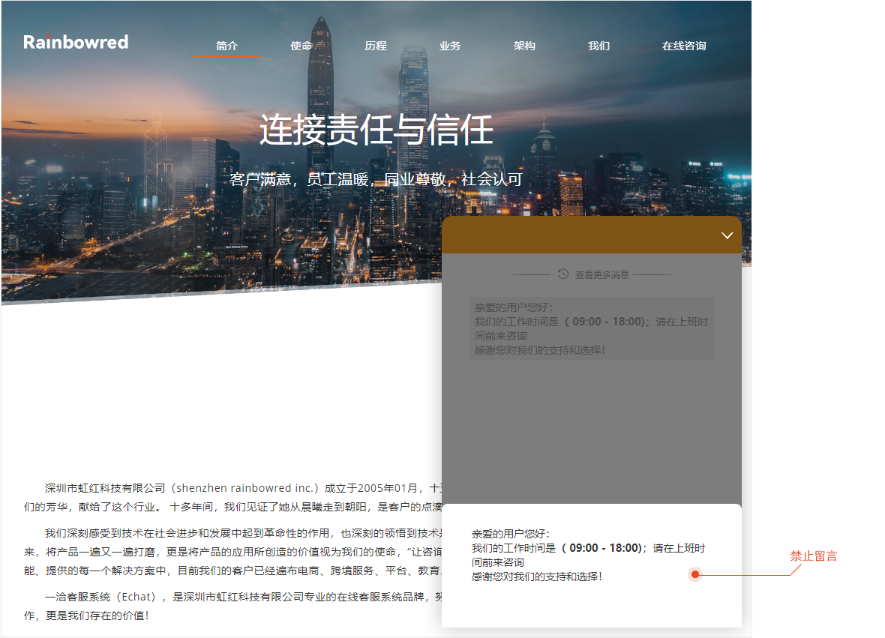This screenshot has height=638, width=885.
Task: Select 历程 in the top navigation
Action: point(376,46)
